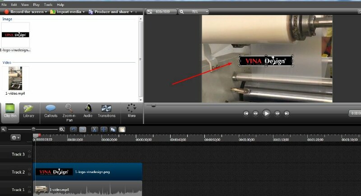Fast forward the preview playback
The image size is (361, 196).
277,113
